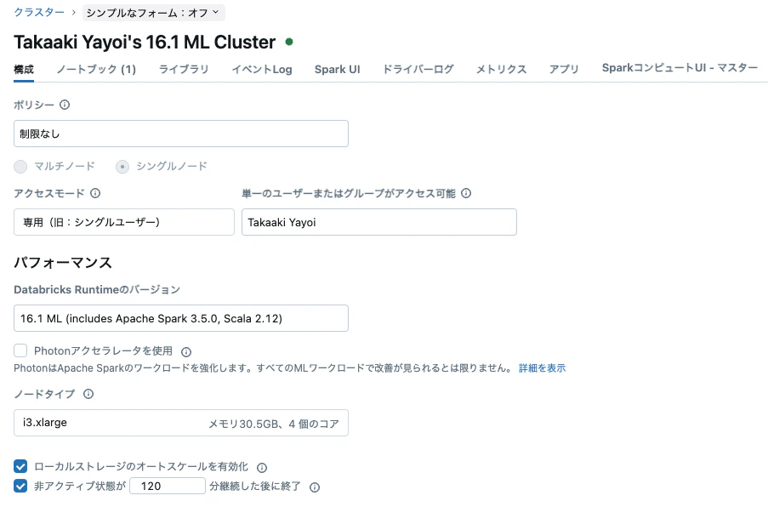Uncheck ローカルストレージのオートスケールを有効化
This screenshot has width=768, height=524.
coord(20,466)
